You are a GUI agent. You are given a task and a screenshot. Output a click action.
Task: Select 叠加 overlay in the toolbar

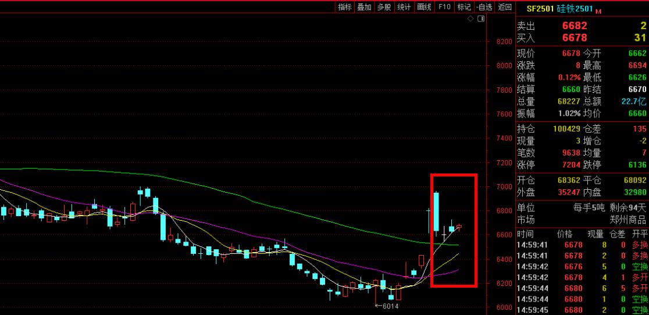(364, 7)
